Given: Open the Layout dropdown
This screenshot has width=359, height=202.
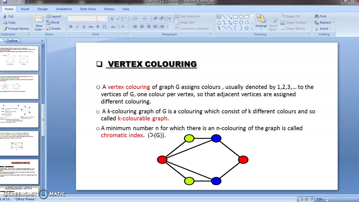Looking at the screenshot, I should 55,16.
